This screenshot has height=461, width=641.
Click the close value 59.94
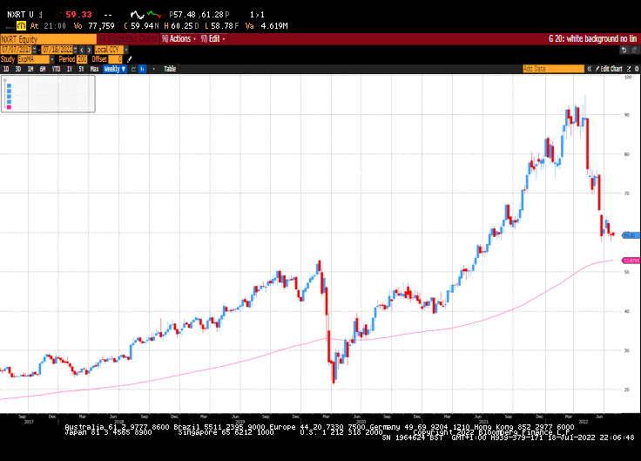tap(142, 26)
